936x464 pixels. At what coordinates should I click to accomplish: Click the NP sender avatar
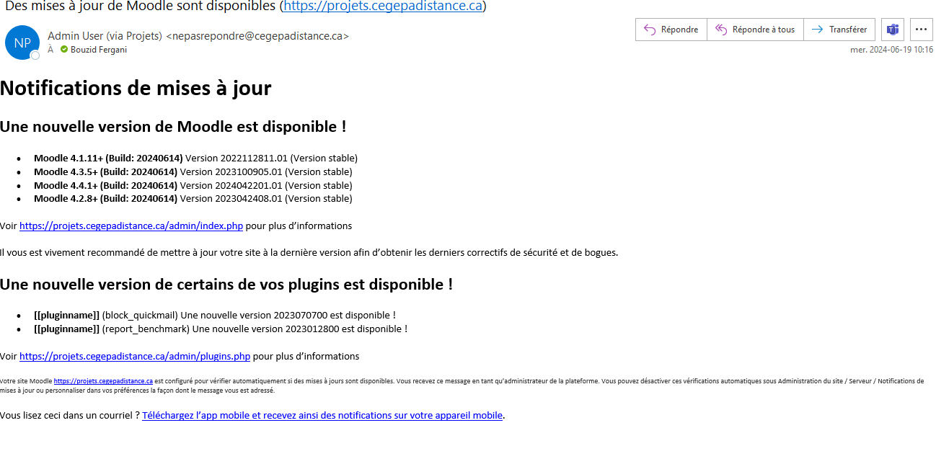pyautogui.click(x=22, y=43)
